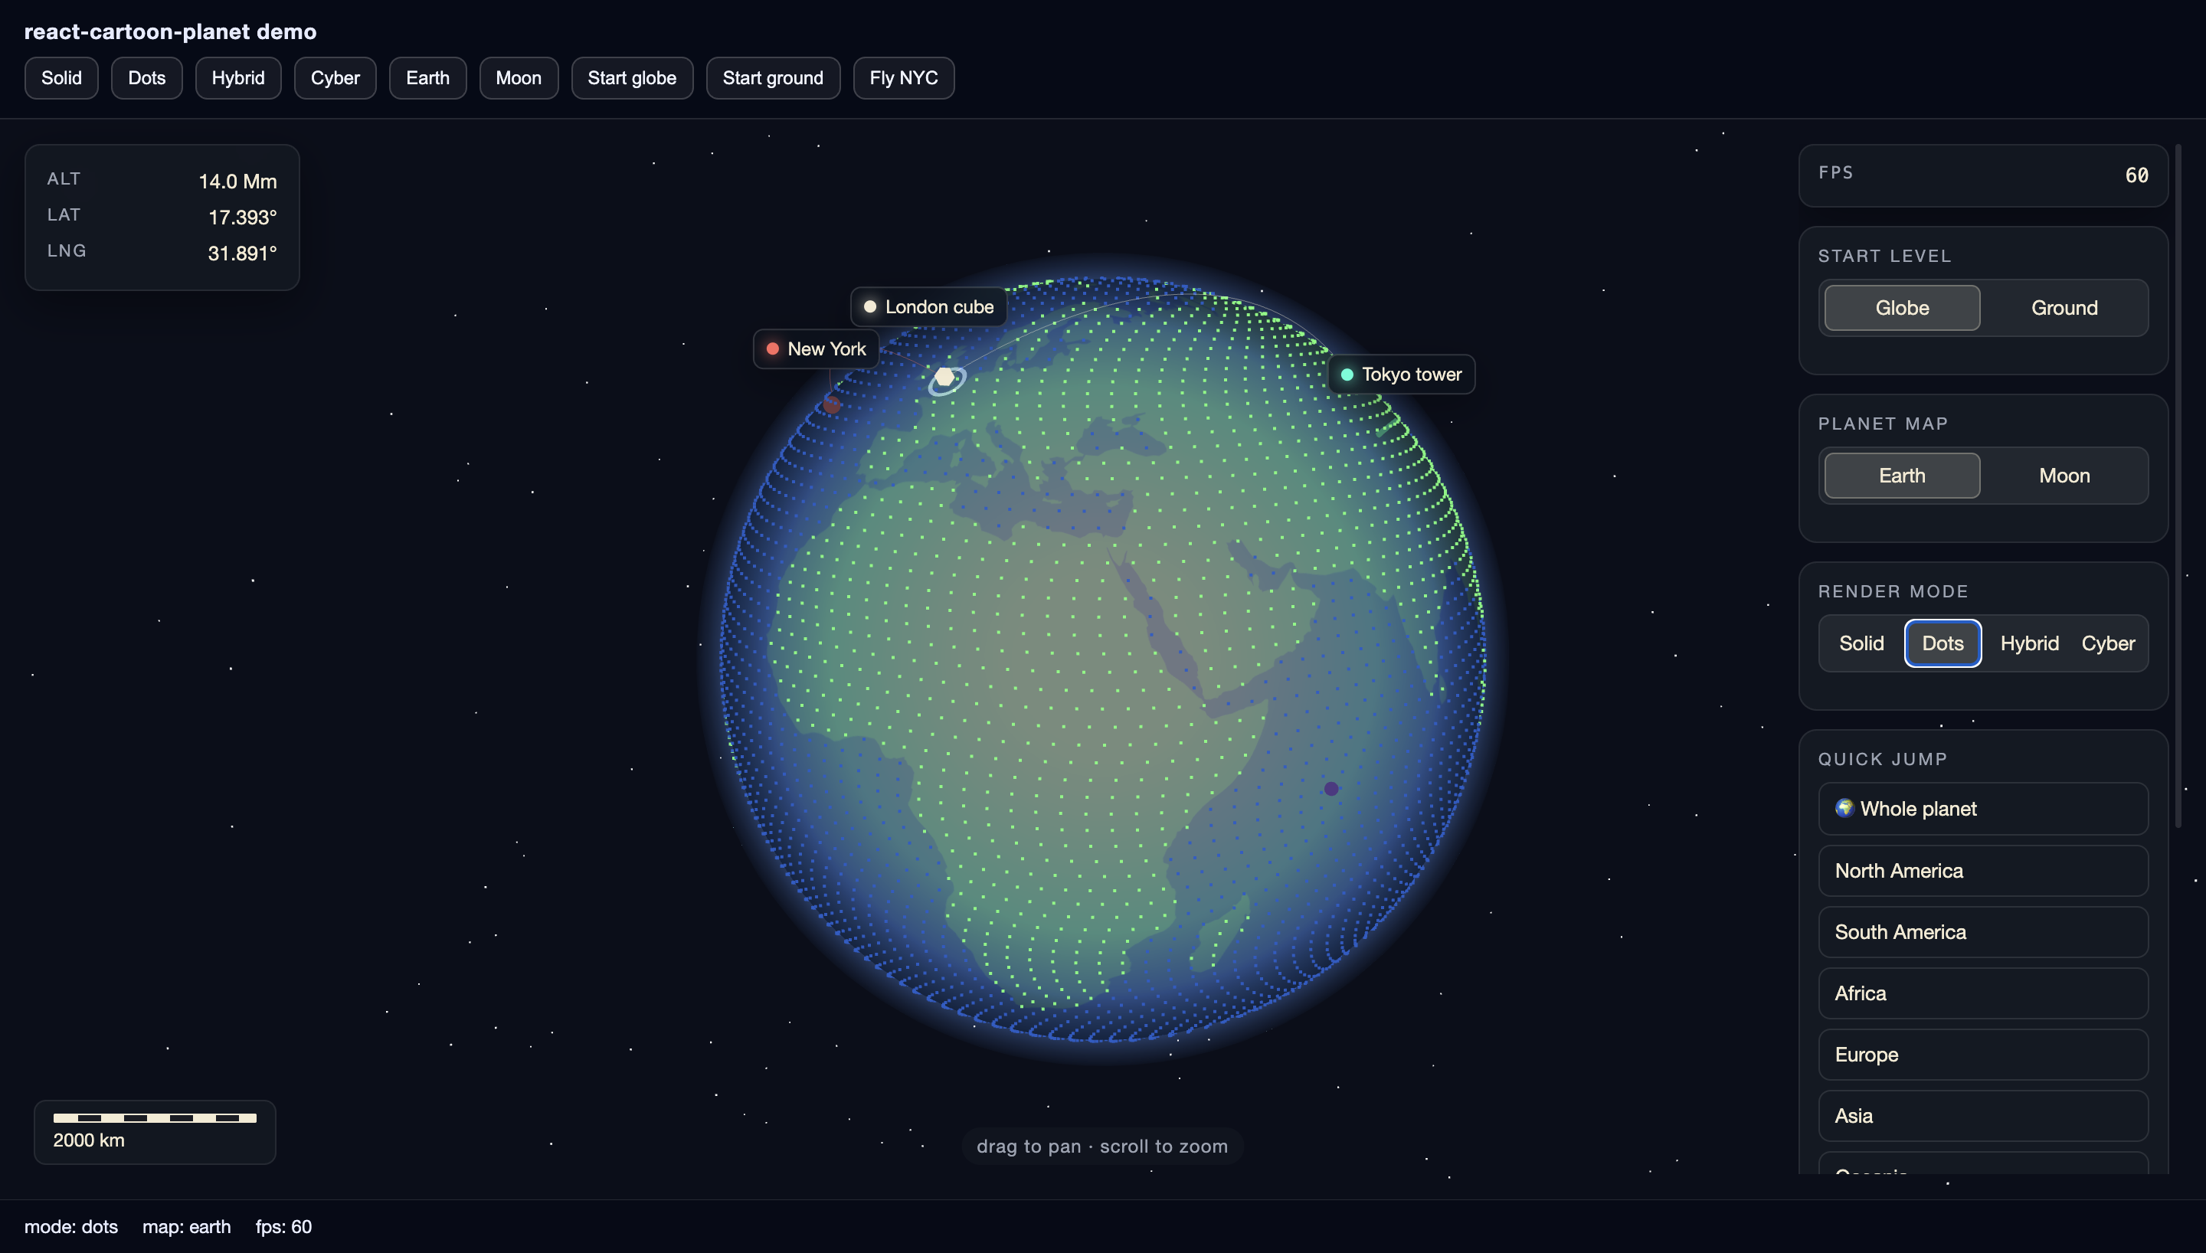Click the START LEVEL heading
The image size is (2206, 1253).
1884,257
